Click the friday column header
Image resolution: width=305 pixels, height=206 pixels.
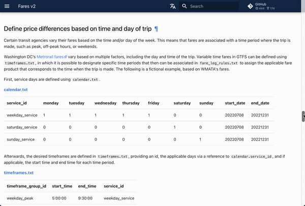click(x=154, y=103)
